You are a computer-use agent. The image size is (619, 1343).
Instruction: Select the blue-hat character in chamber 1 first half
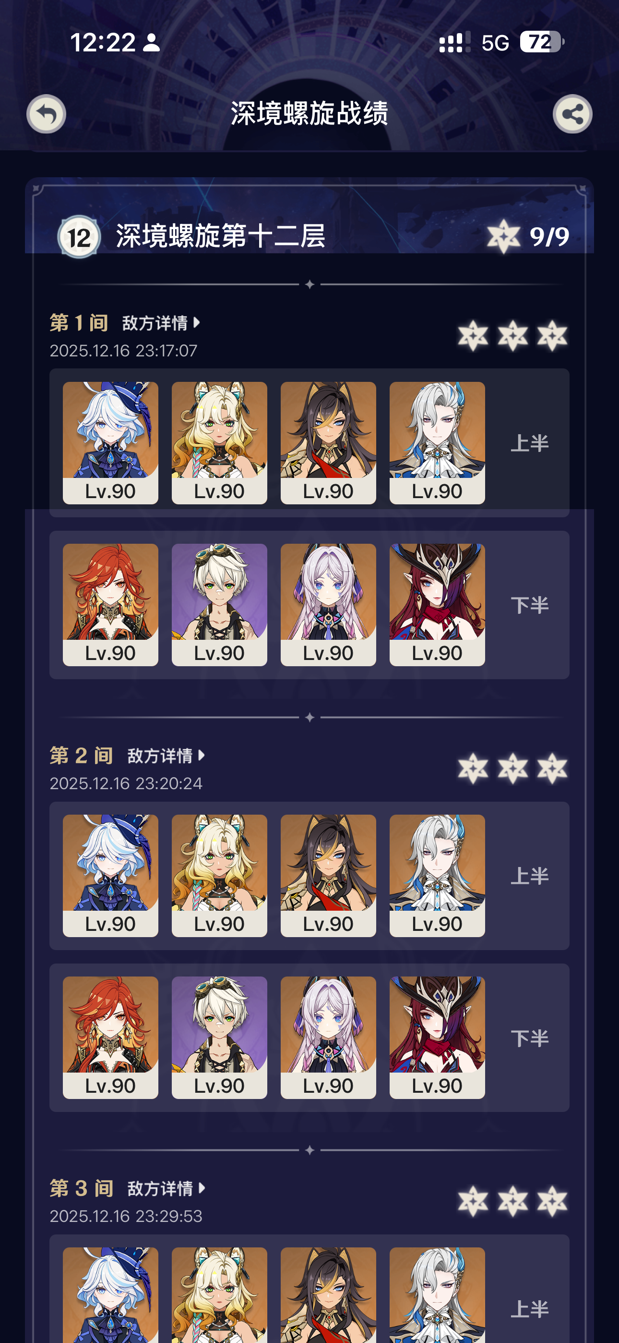[110, 443]
